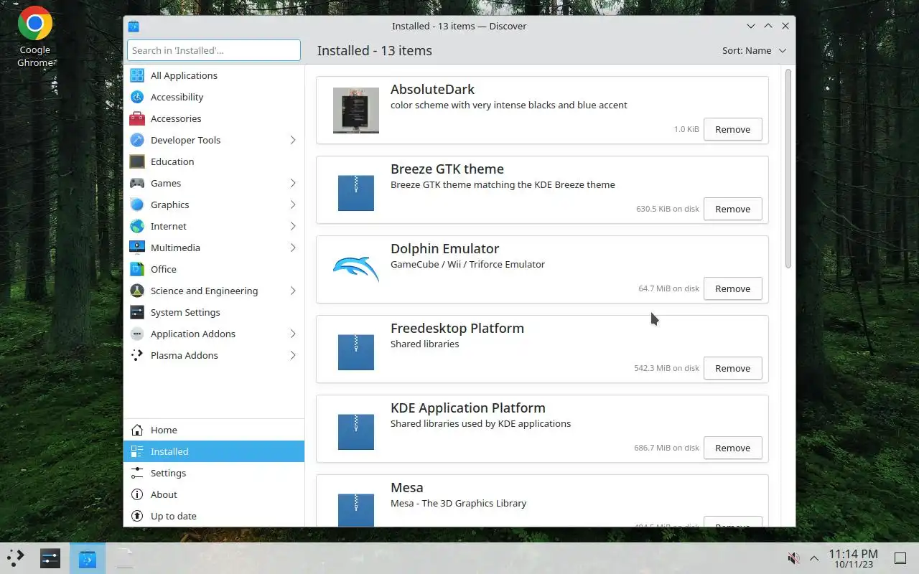Click the blank document taskbar icon
Screen dimensions: 919x574
pos(124,558)
